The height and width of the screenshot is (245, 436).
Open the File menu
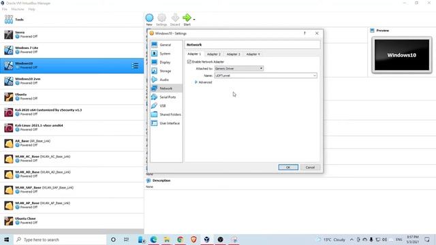(5, 9)
